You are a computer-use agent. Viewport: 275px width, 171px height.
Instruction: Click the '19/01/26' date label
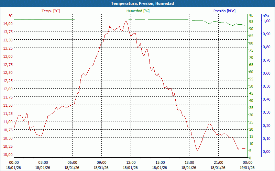pyautogui.click(x=247, y=168)
